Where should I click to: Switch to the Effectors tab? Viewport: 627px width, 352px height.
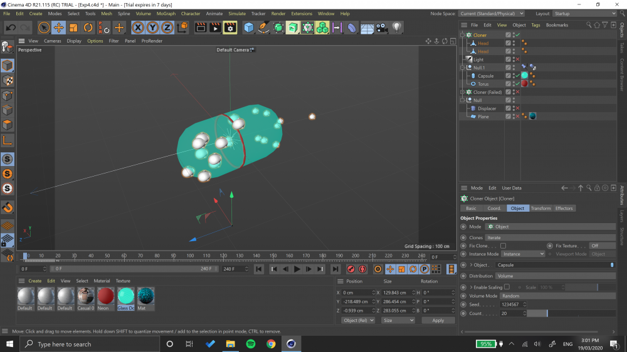click(x=564, y=208)
